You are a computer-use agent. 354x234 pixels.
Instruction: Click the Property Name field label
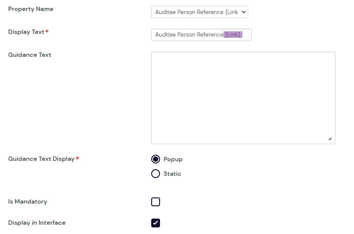point(31,9)
